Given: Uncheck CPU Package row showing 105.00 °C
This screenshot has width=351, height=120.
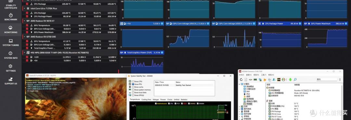Looking at the screenshot, I should [27, 4].
